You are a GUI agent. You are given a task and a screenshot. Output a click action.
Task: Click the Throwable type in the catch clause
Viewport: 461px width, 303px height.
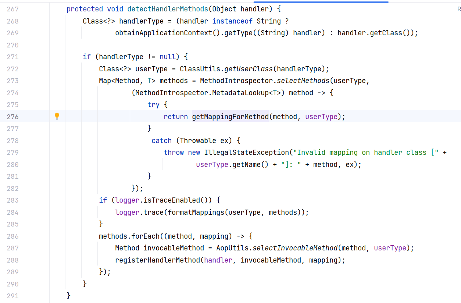198,140
